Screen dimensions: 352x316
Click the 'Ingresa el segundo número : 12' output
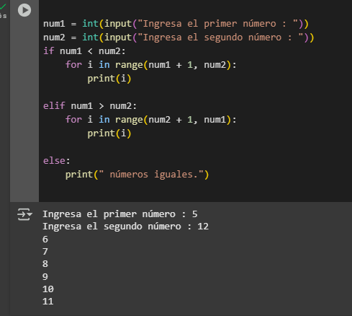[125, 227]
